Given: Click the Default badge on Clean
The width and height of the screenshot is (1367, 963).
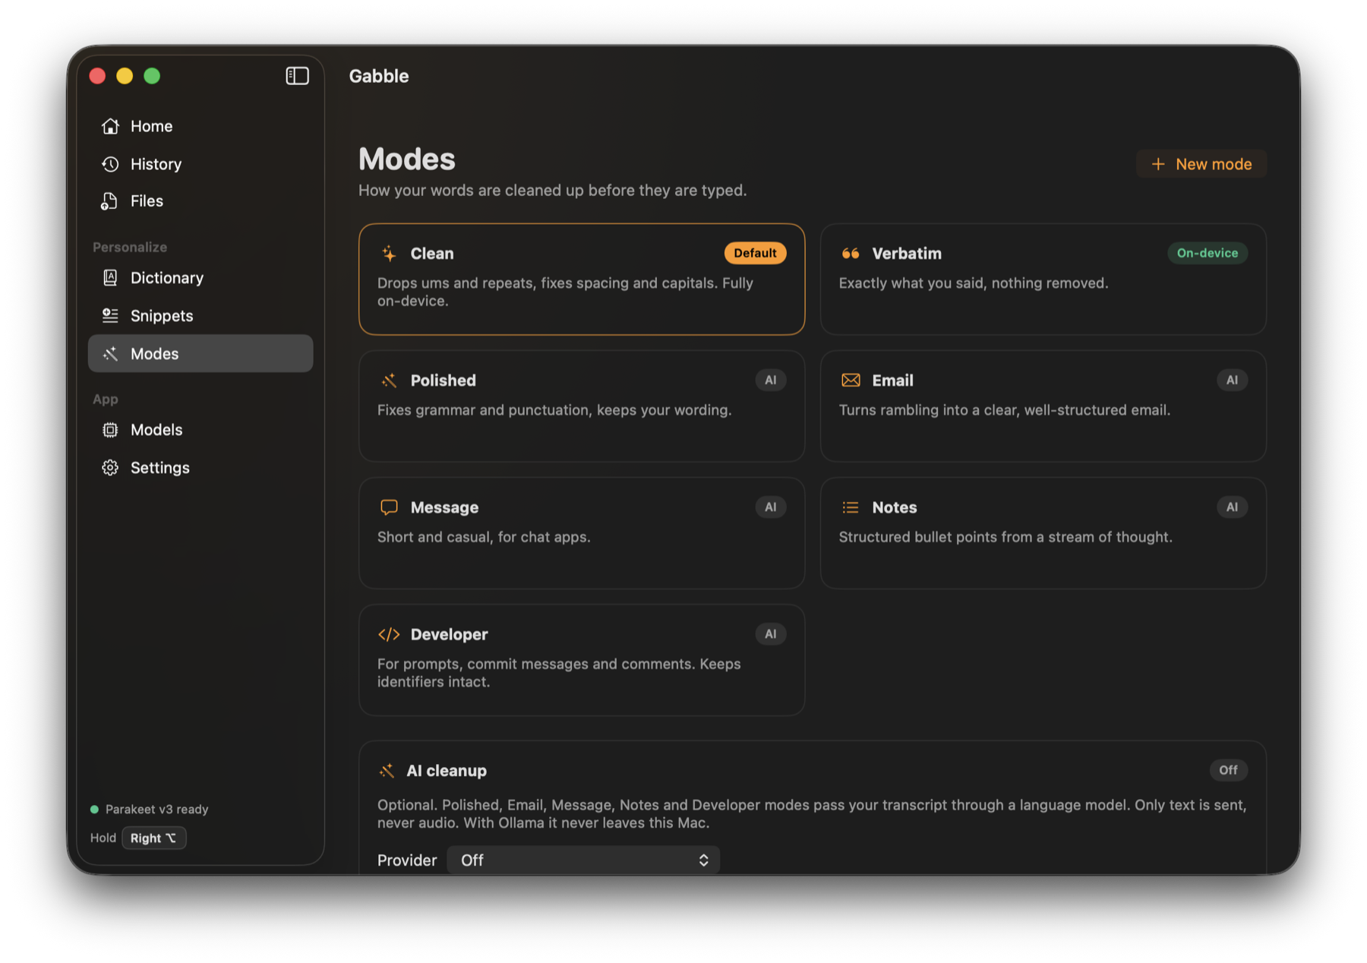Looking at the screenshot, I should pos(755,253).
